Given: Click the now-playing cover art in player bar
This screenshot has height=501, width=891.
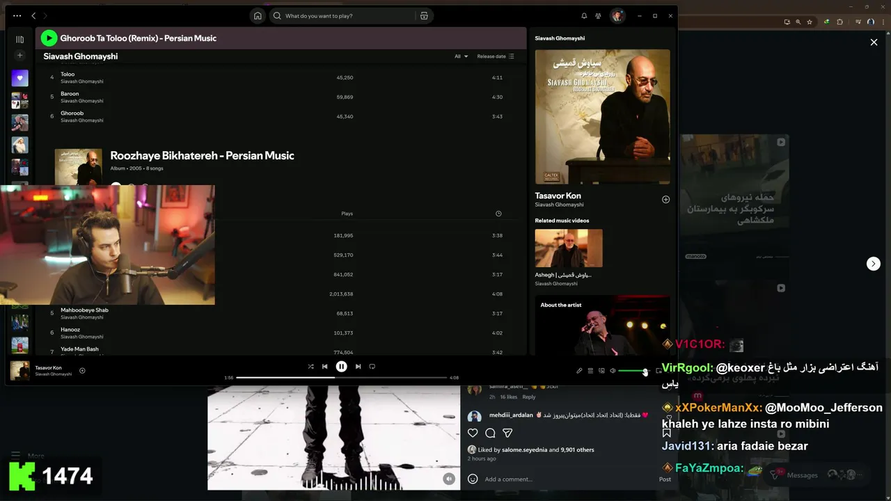Looking at the screenshot, I should coord(19,371).
